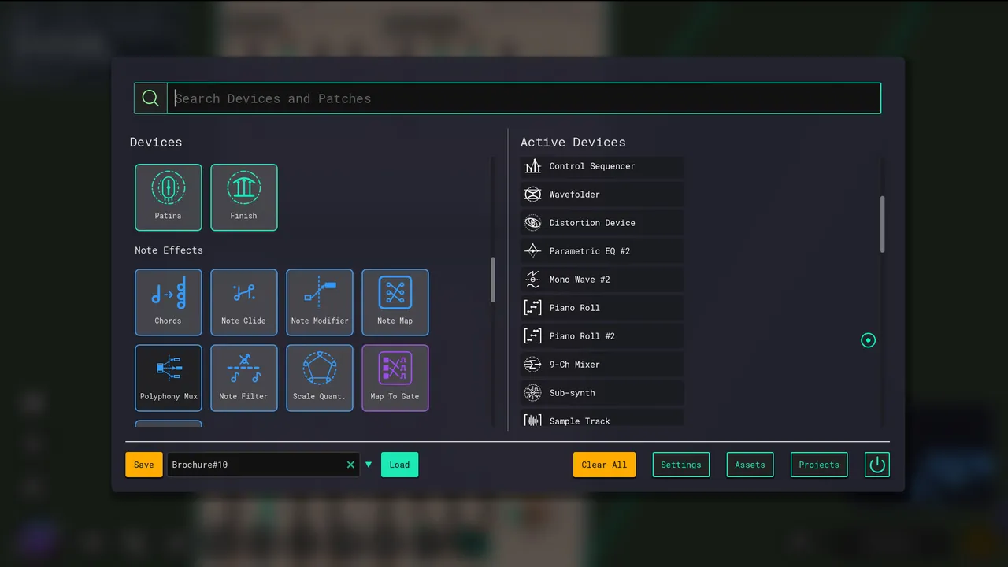Select the Note Map effect

(x=395, y=302)
